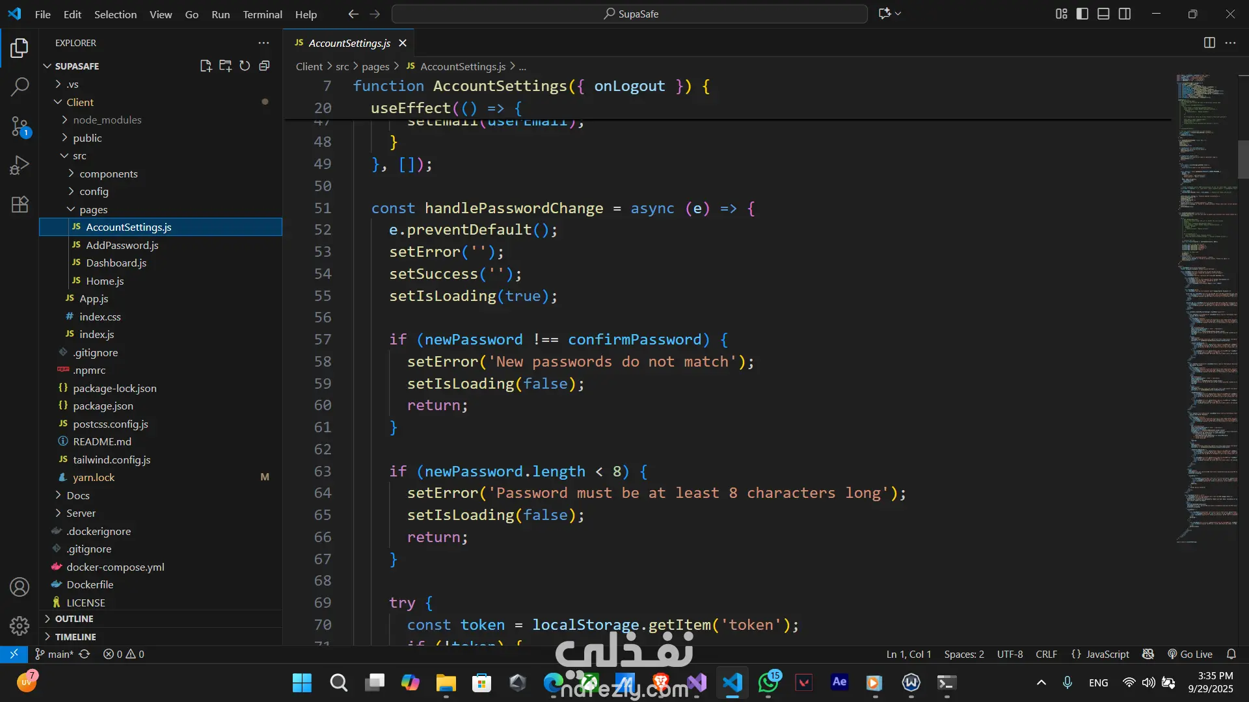Image resolution: width=1249 pixels, height=702 pixels.
Task: Click the Refresh Explorer icon
Action: click(x=245, y=66)
